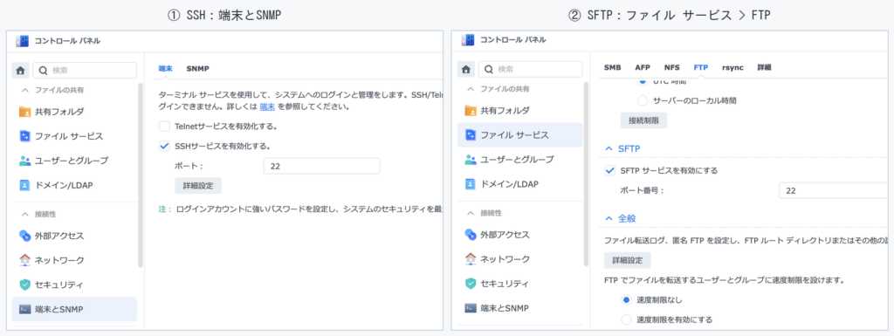This screenshot has width=894, height=336.
Task: Click Control Panel app icon in right window title
Action: coord(468,40)
